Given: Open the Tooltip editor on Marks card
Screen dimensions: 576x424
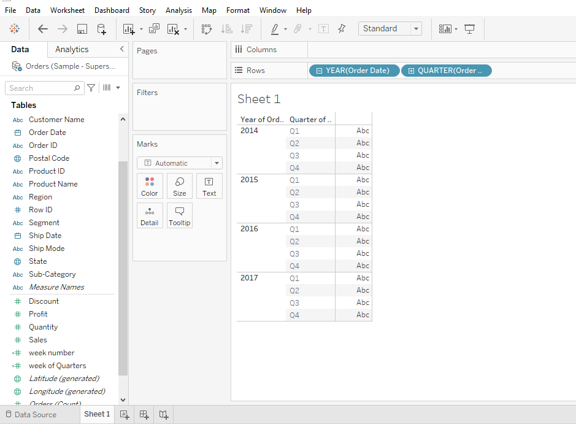Looking at the screenshot, I should 179,215.
